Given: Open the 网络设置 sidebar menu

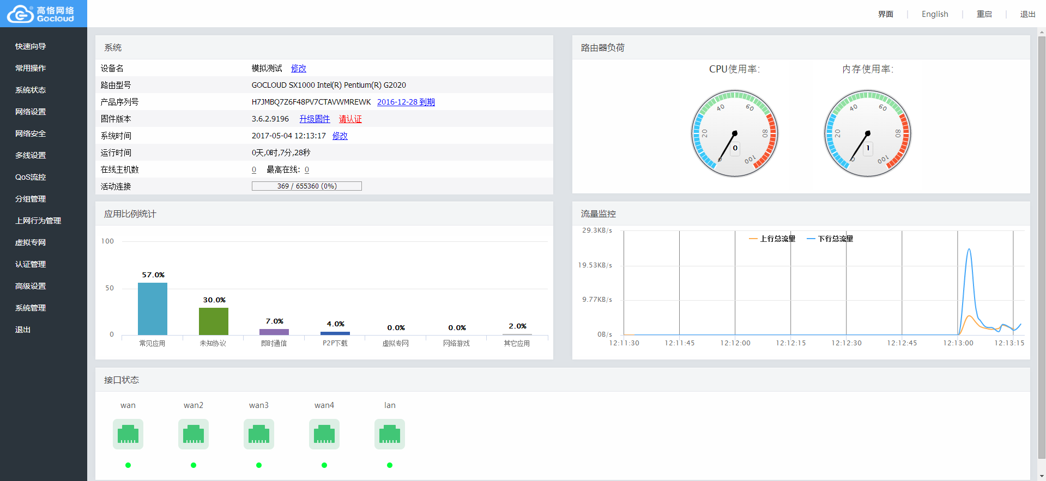Looking at the screenshot, I should [31, 112].
